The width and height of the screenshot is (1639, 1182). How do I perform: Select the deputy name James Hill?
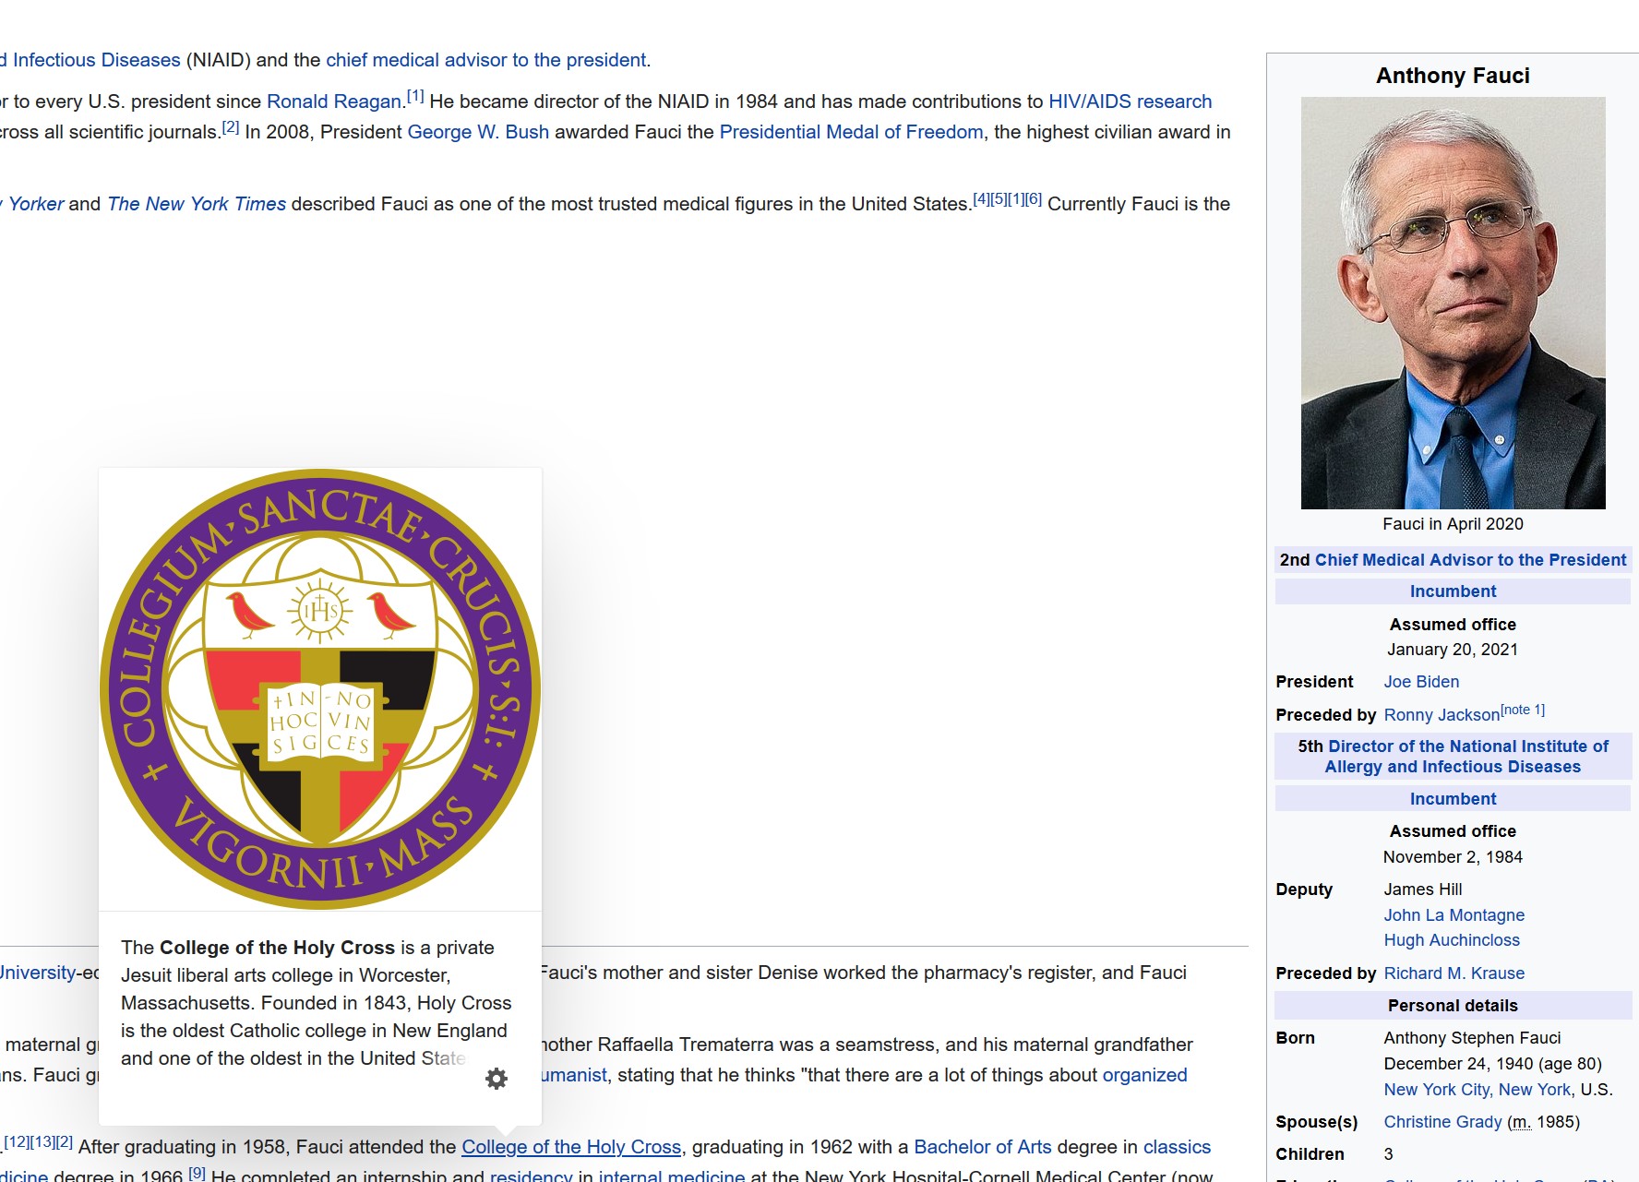tap(1422, 889)
